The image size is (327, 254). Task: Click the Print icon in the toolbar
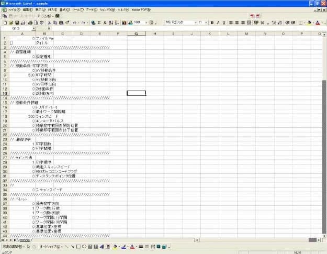click(x=29, y=23)
